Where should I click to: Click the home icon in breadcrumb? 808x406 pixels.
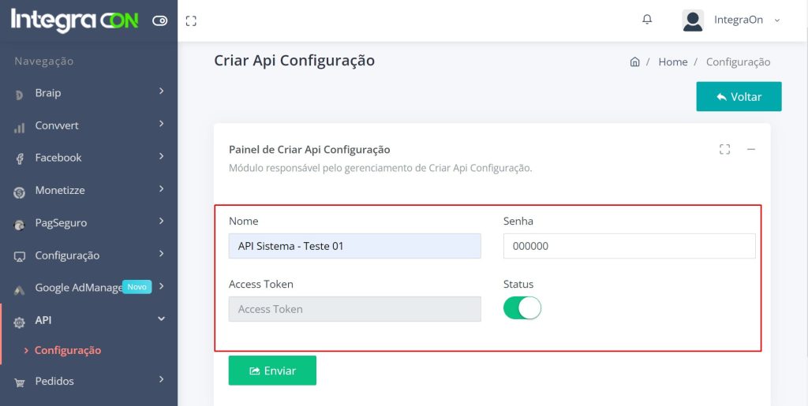634,62
